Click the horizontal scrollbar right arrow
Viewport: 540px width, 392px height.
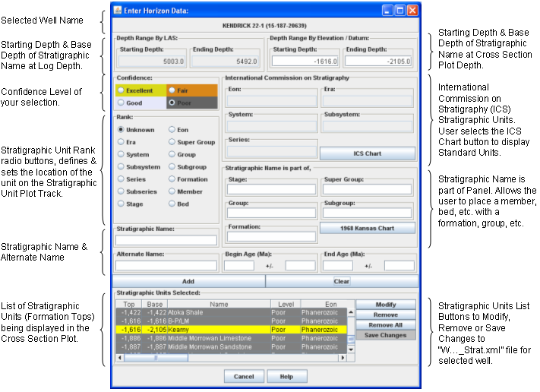[x=343, y=358]
